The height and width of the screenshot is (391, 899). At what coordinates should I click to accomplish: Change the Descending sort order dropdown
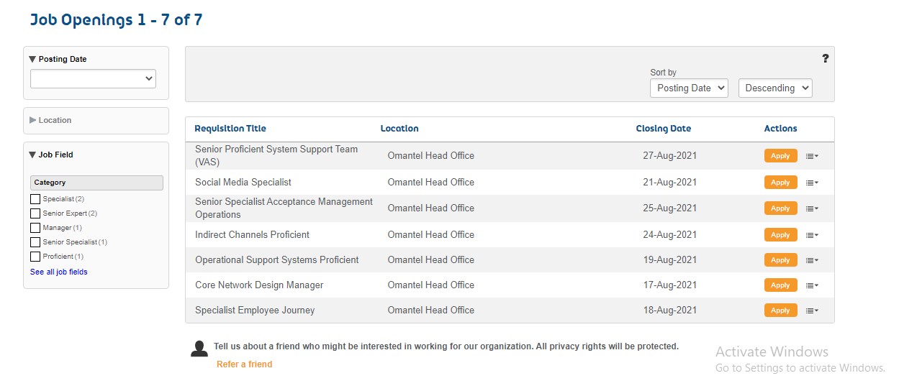775,88
